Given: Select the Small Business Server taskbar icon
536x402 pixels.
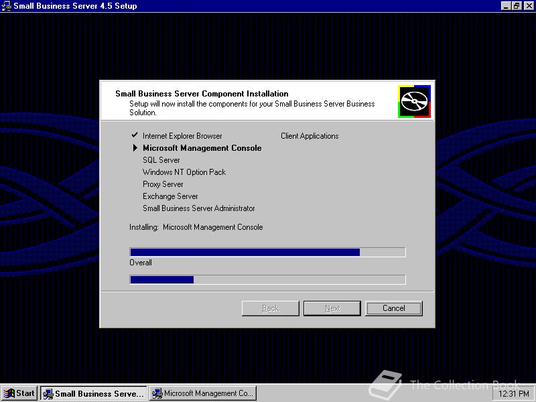Looking at the screenshot, I should pos(92,393).
